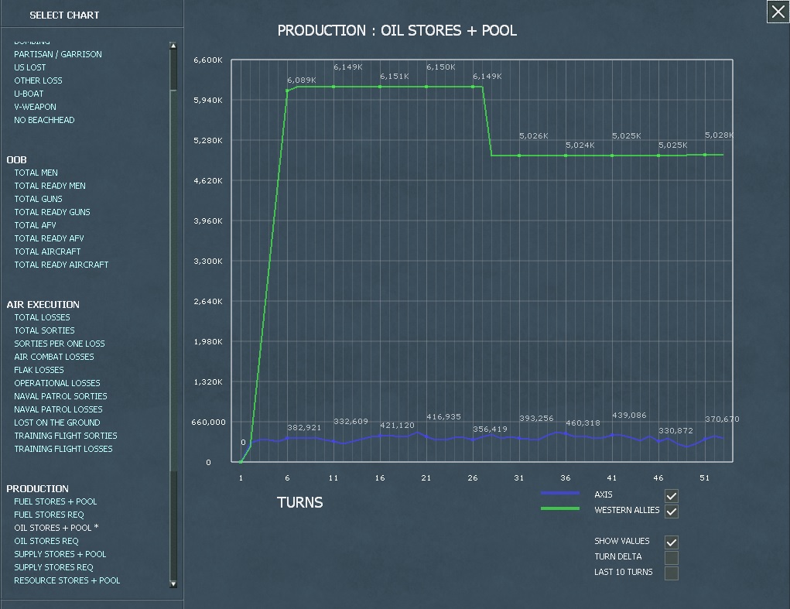Uncheck the AXIS line visibility
The image size is (790, 609).
pyautogui.click(x=671, y=495)
